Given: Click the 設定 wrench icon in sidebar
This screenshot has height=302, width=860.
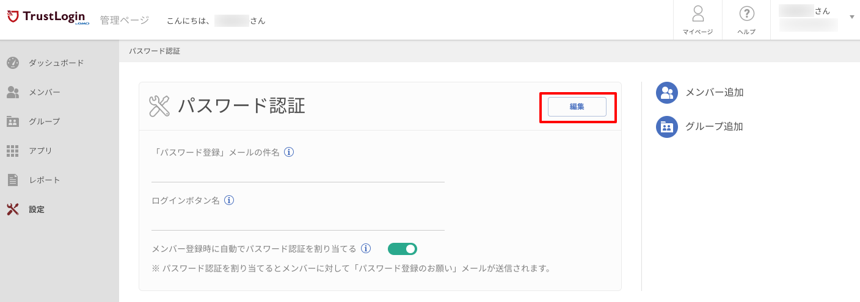Looking at the screenshot, I should [x=13, y=209].
